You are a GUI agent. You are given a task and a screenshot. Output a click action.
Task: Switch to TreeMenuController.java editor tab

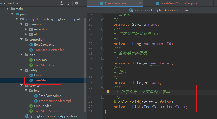coord(179,3)
